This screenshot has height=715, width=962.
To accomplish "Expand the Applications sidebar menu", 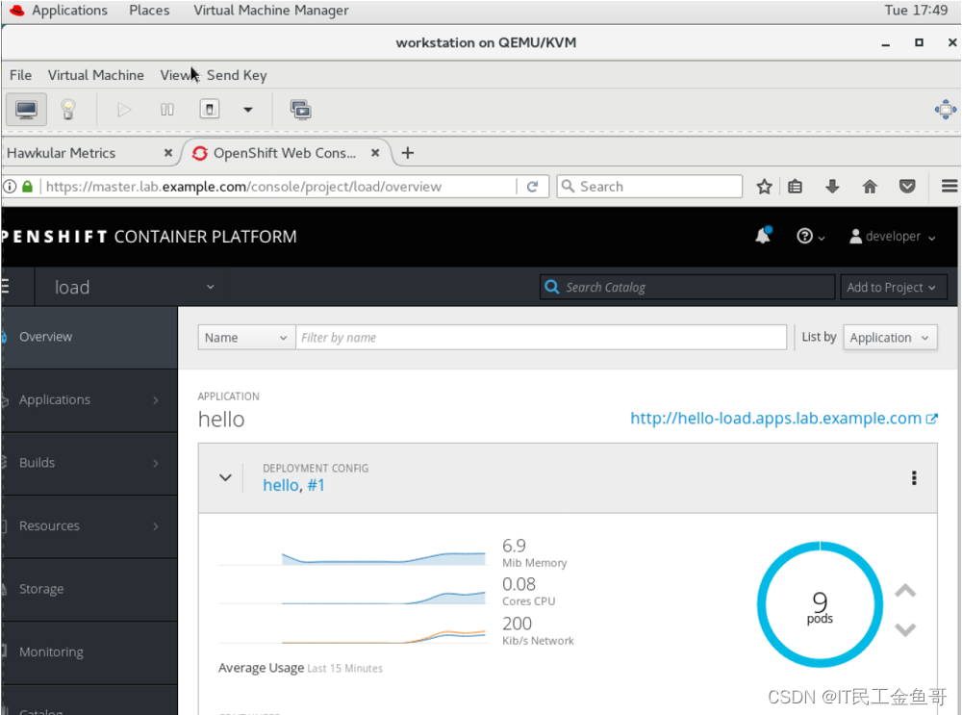I will tap(89, 400).
